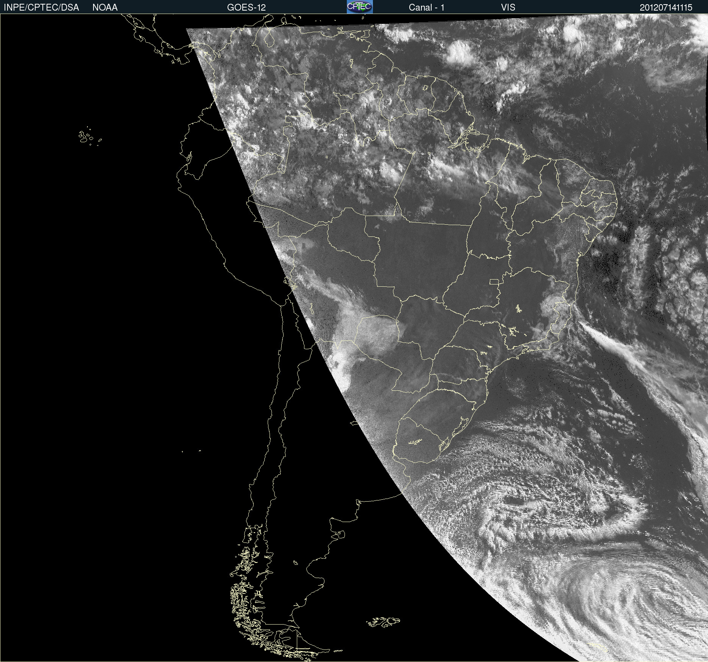Click the NOAA label in the header
This screenshot has height=662, width=708.
click(x=105, y=8)
